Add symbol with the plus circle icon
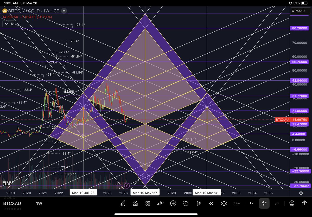 pyautogui.click(x=173, y=203)
